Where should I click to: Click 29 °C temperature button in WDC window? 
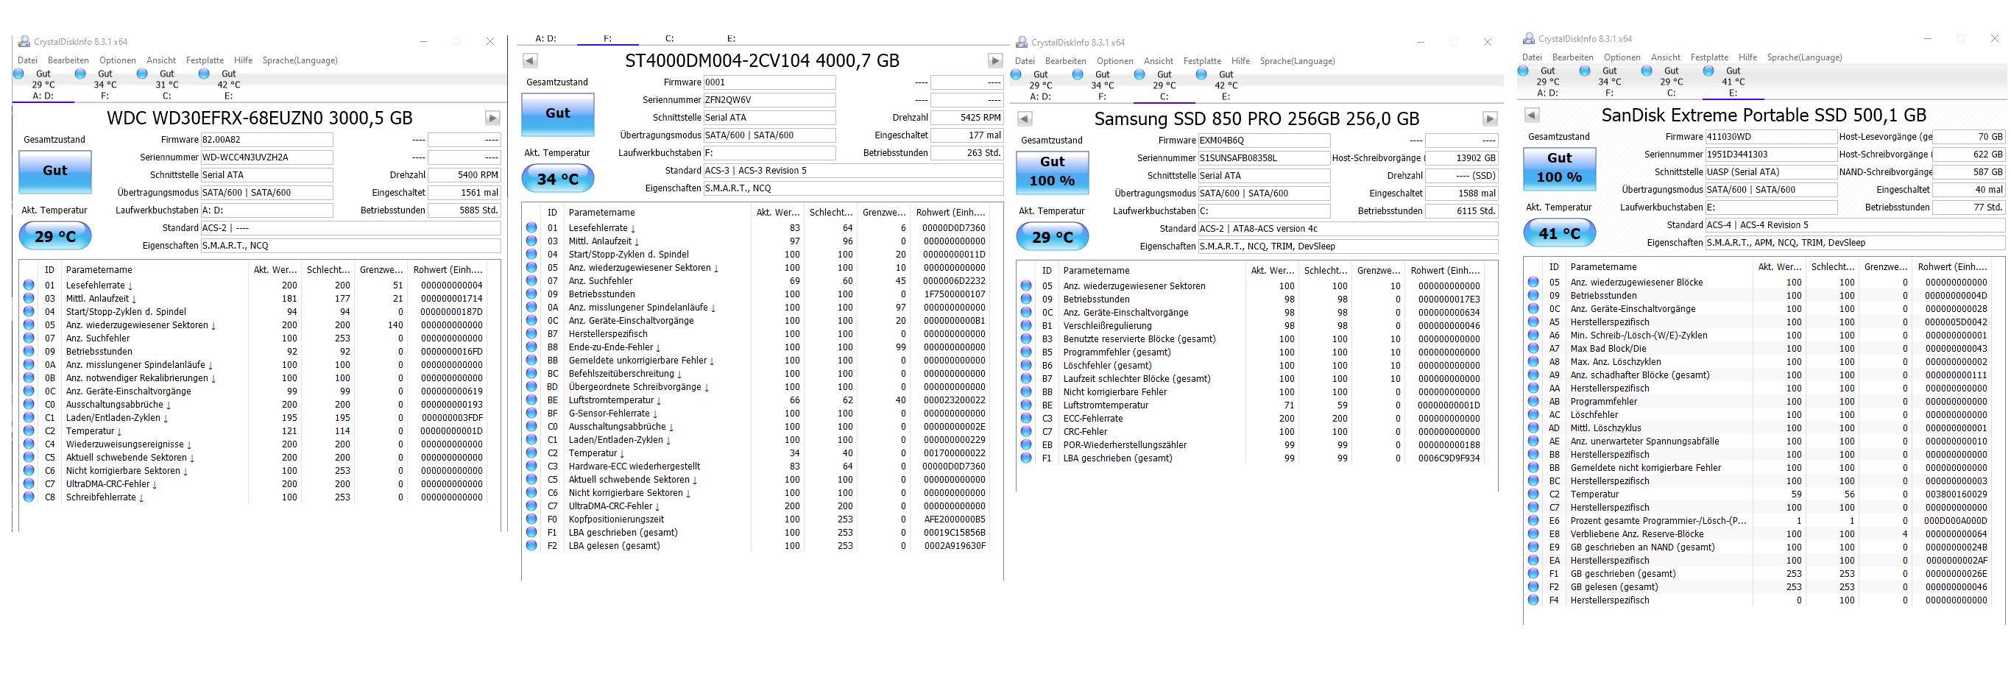click(x=54, y=236)
